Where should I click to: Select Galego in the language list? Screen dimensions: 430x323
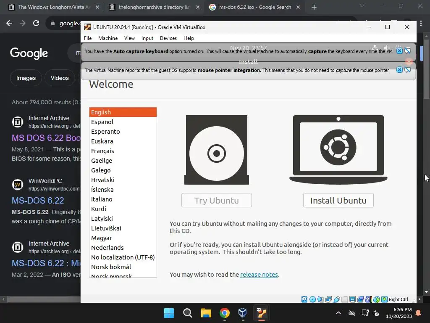click(123, 170)
